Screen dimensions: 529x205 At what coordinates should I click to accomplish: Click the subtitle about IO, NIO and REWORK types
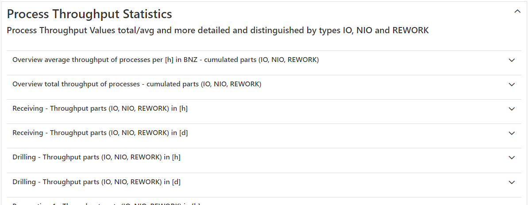(x=218, y=31)
